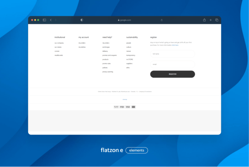Click the full name input field
Viewport: 249px width, 167px height.
coord(172,54)
